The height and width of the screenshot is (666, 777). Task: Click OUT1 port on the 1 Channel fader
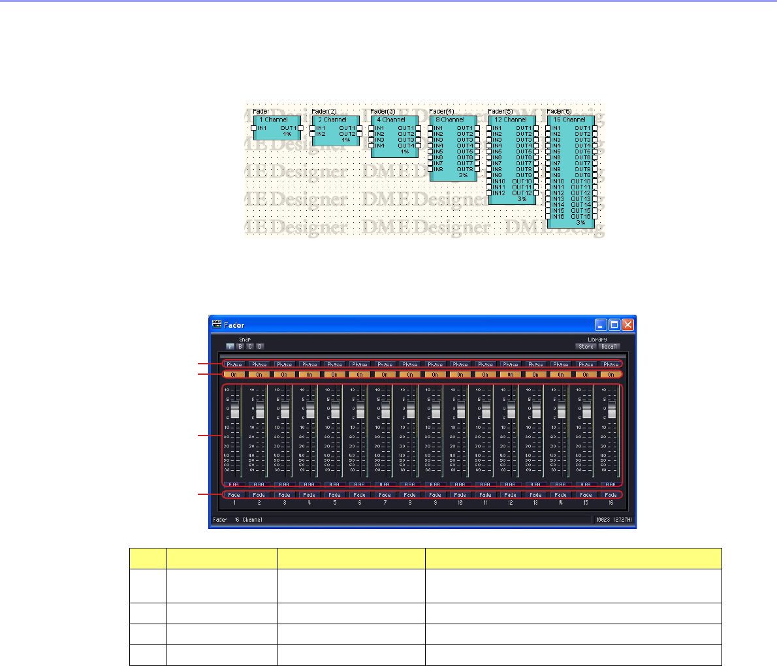300,128
